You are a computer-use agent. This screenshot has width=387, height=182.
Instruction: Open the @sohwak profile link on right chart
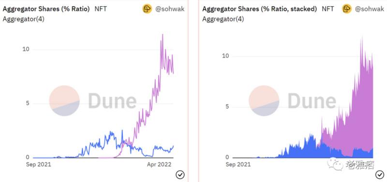point(369,9)
